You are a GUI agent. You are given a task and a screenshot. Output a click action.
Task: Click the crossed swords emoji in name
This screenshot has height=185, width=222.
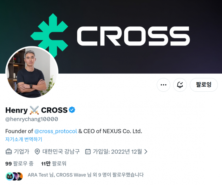pyautogui.click(x=34, y=110)
